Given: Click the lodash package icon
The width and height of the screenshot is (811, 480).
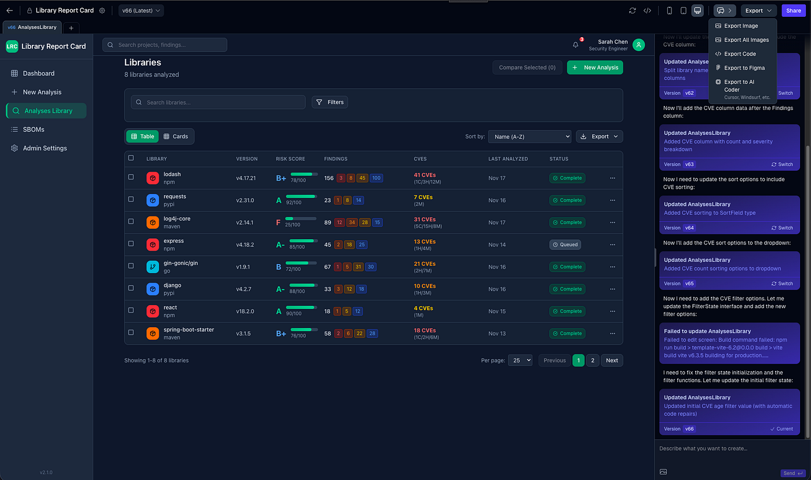Looking at the screenshot, I should click(x=152, y=178).
